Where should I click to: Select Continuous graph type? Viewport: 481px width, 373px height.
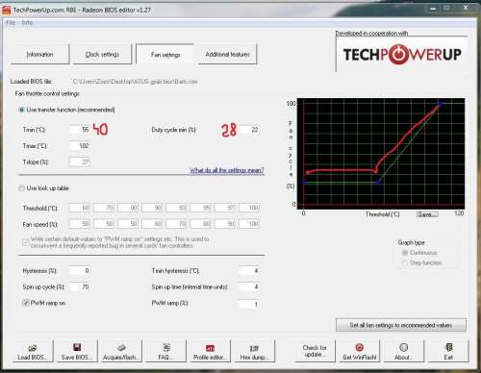[x=405, y=253]
